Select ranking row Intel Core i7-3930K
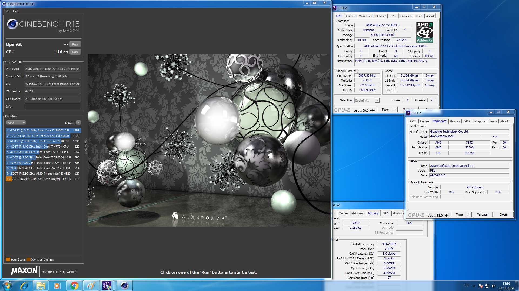 tap(43, 141)
